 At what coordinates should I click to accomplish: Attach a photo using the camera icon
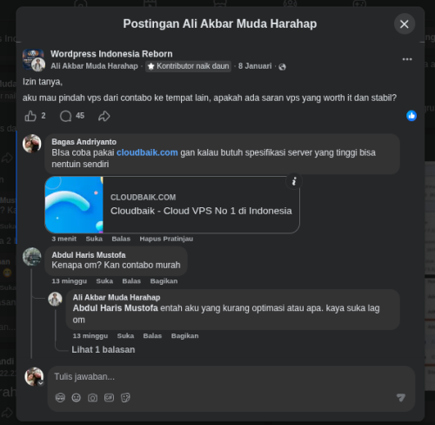pos(92,397)
